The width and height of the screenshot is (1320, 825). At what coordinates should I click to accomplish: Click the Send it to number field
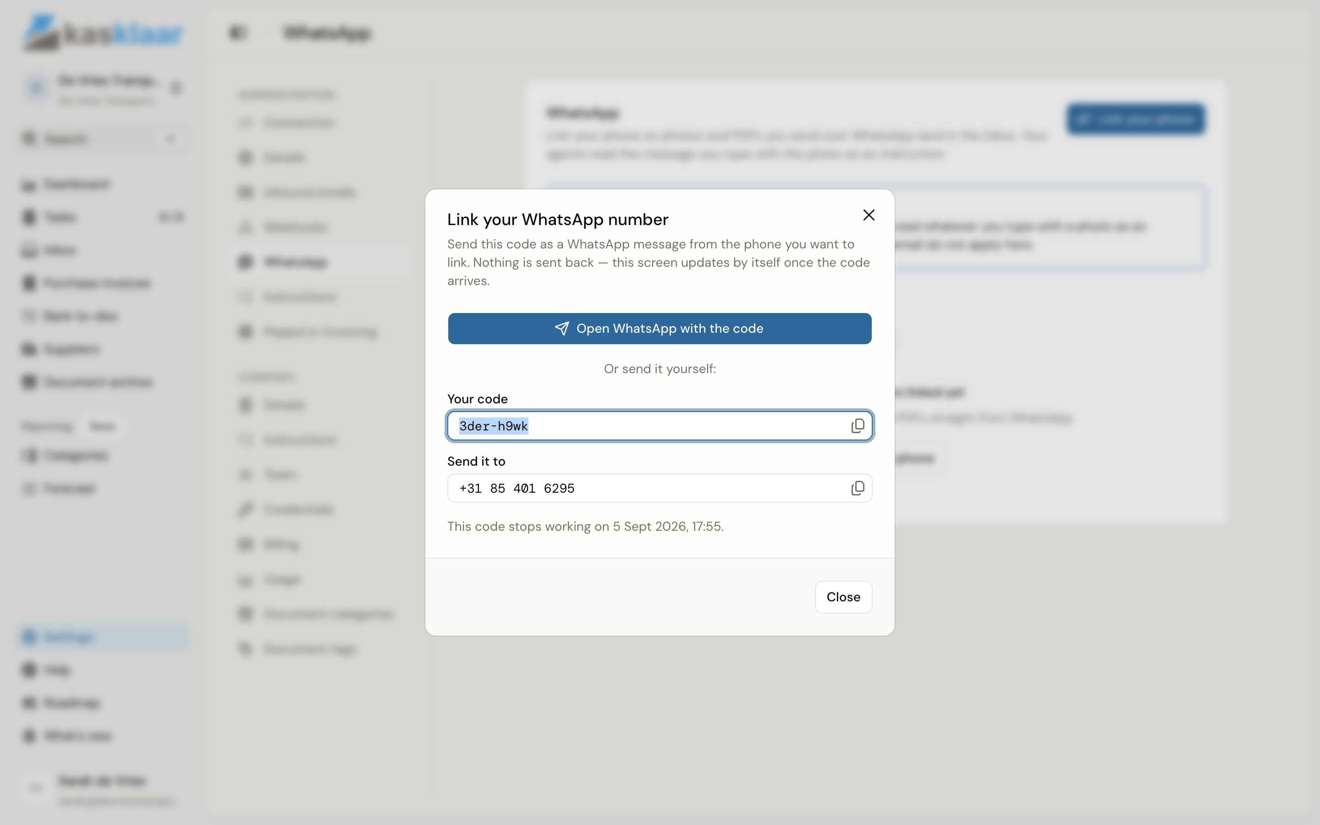(x=660, y=488)
